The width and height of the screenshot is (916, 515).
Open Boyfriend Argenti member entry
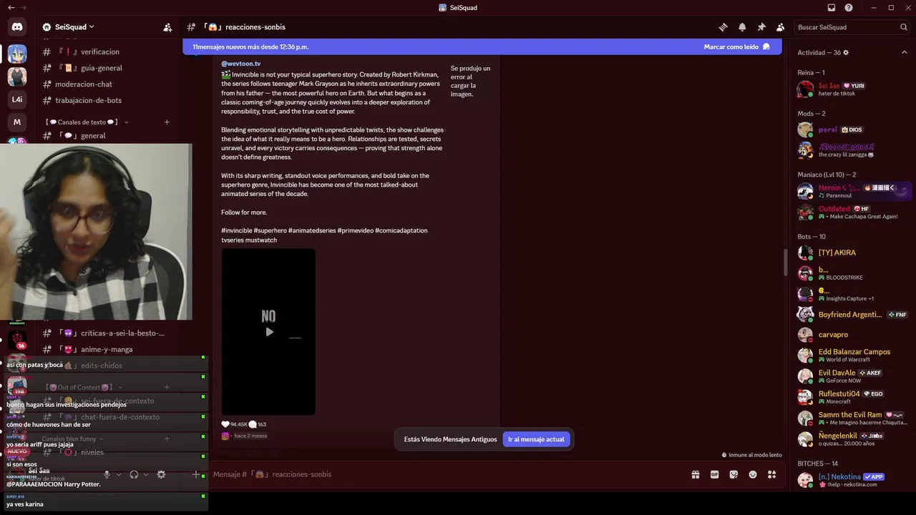point(854,315)
